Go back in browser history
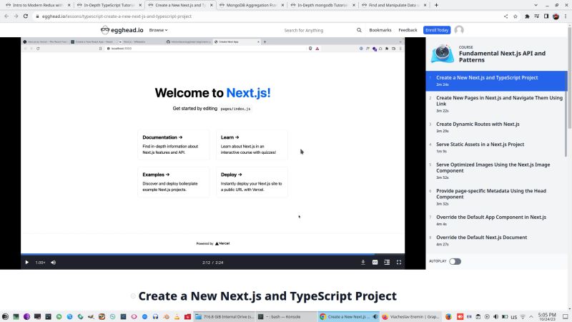 6,16
